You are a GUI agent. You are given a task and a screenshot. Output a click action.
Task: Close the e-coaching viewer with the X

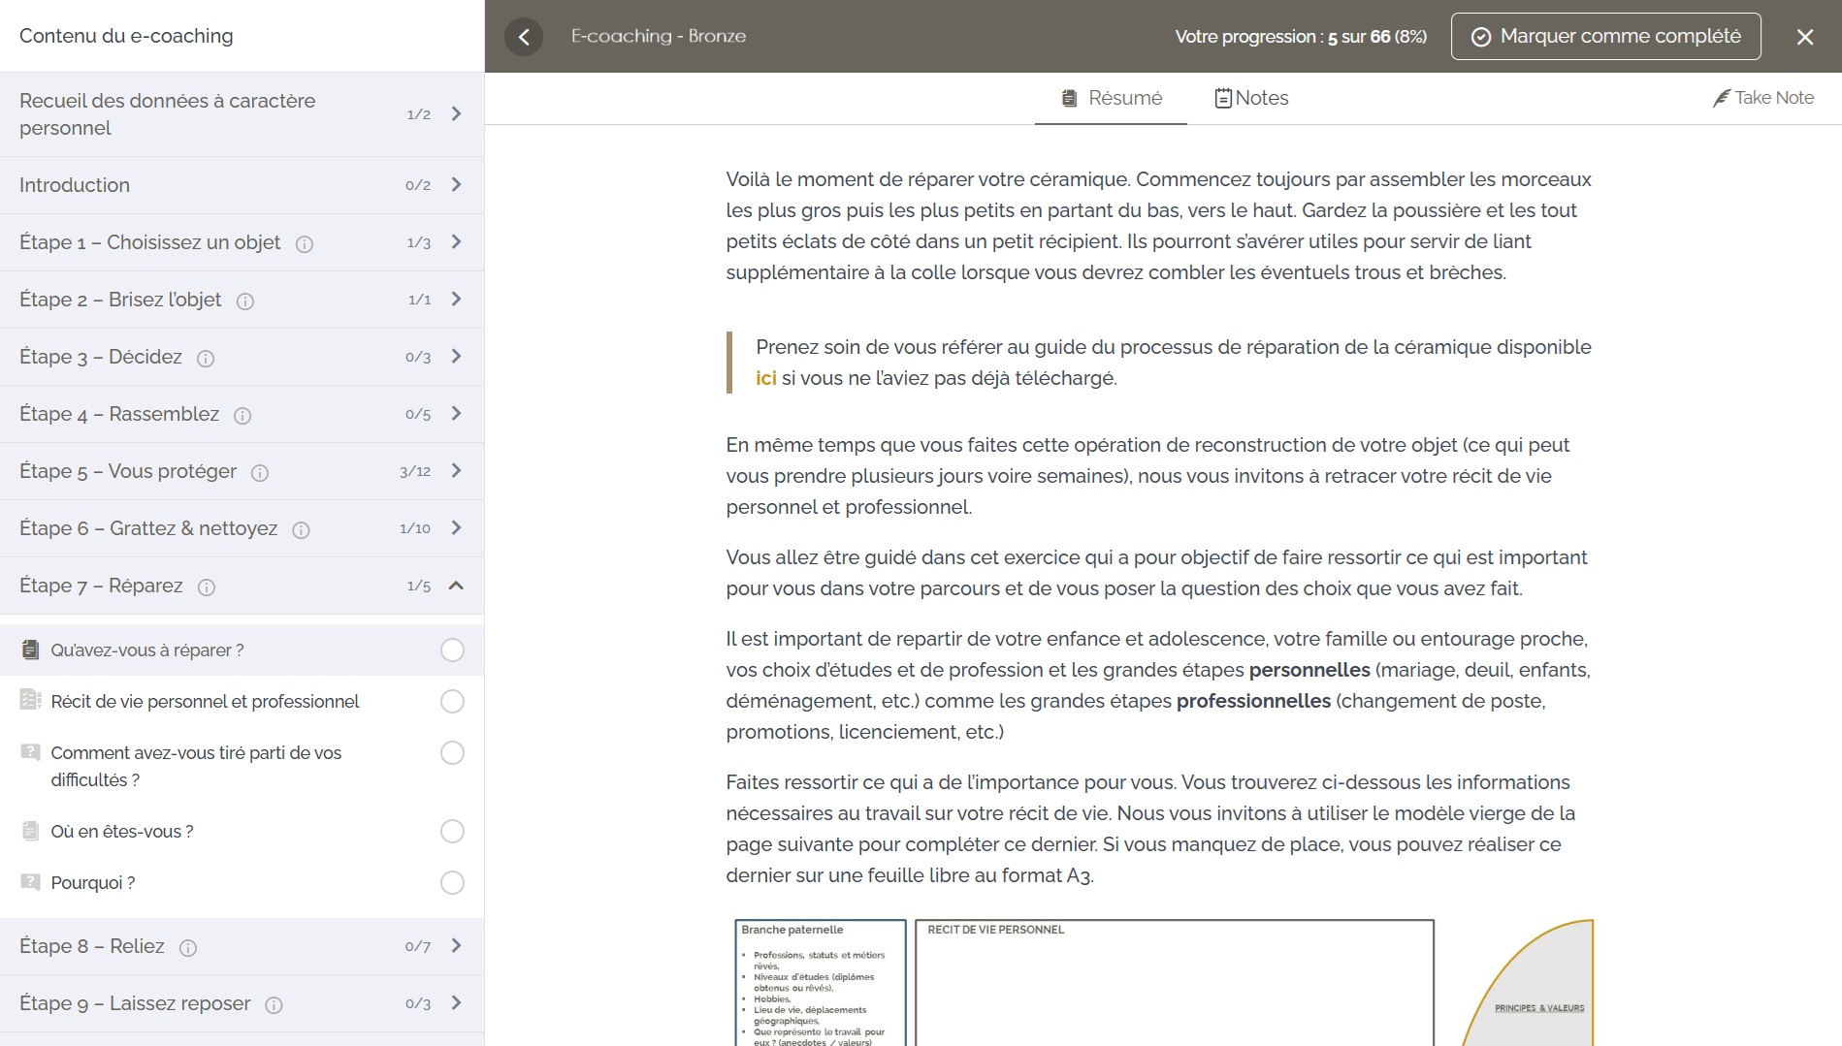pos(1804,37)
